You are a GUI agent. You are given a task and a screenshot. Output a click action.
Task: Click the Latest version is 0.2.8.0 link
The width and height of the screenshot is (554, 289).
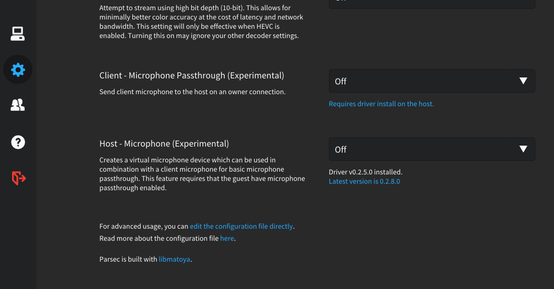(364, 181)
